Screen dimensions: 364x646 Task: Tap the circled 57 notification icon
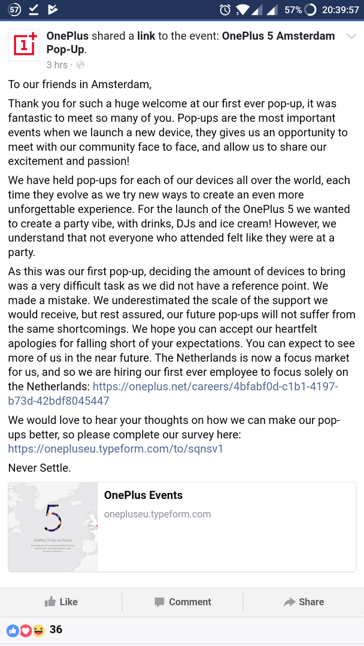point(14,10)
